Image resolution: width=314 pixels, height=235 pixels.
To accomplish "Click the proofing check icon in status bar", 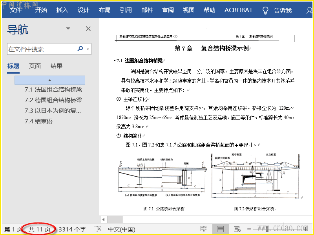I will click(x=97, y=229).
